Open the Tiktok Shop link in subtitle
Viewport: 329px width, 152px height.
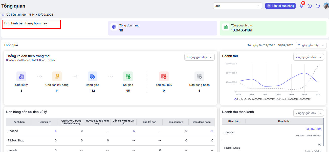coord(38,60)
